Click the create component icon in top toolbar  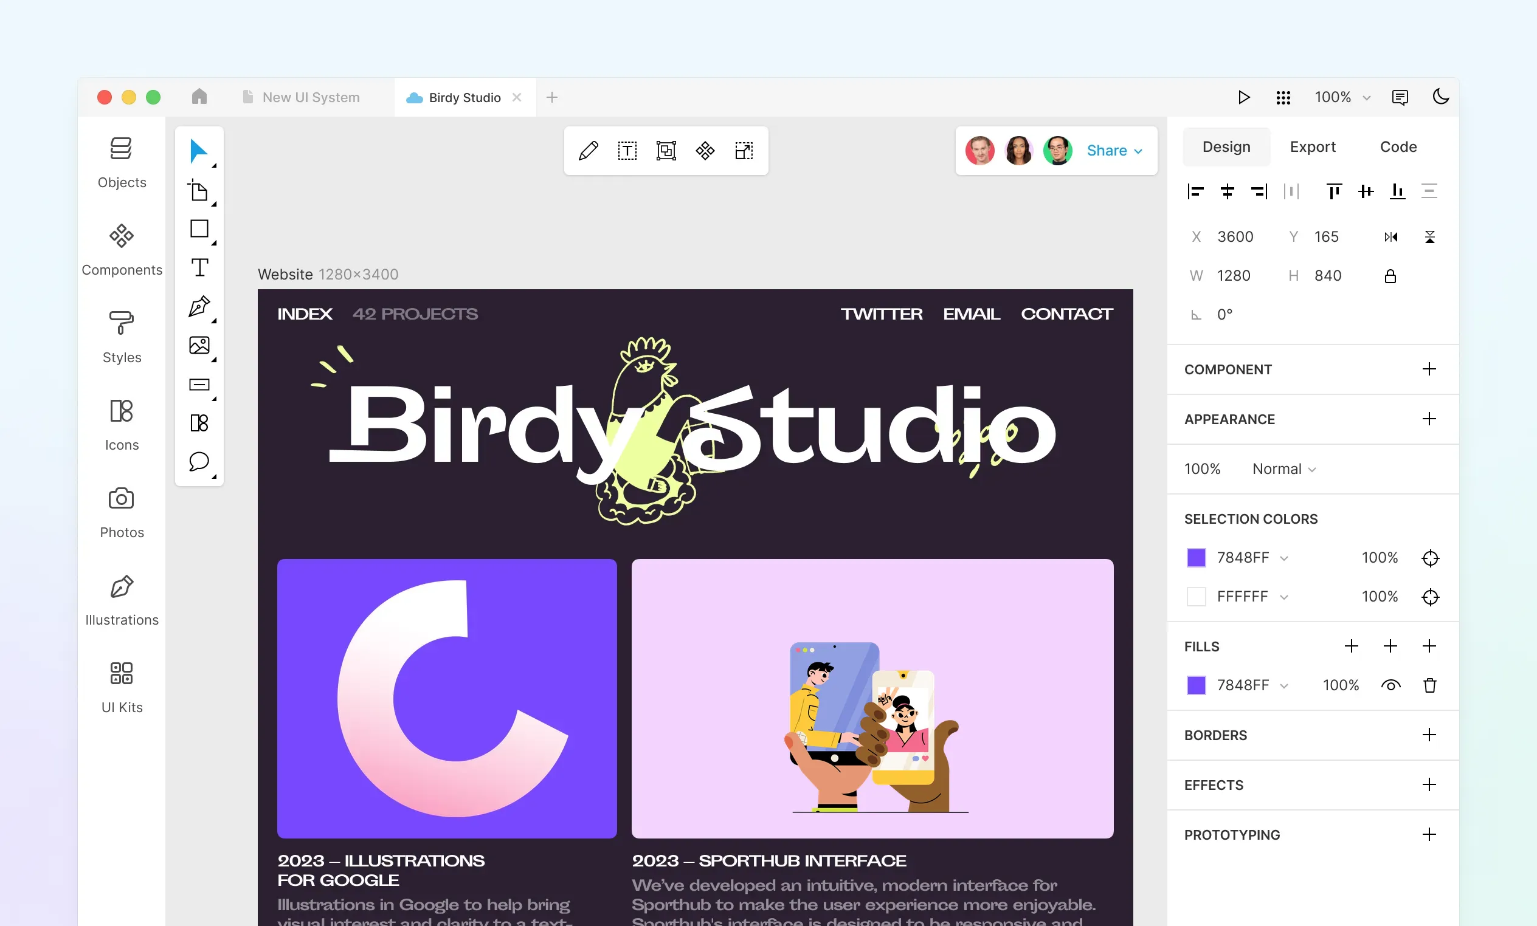[x=705, y=151]
